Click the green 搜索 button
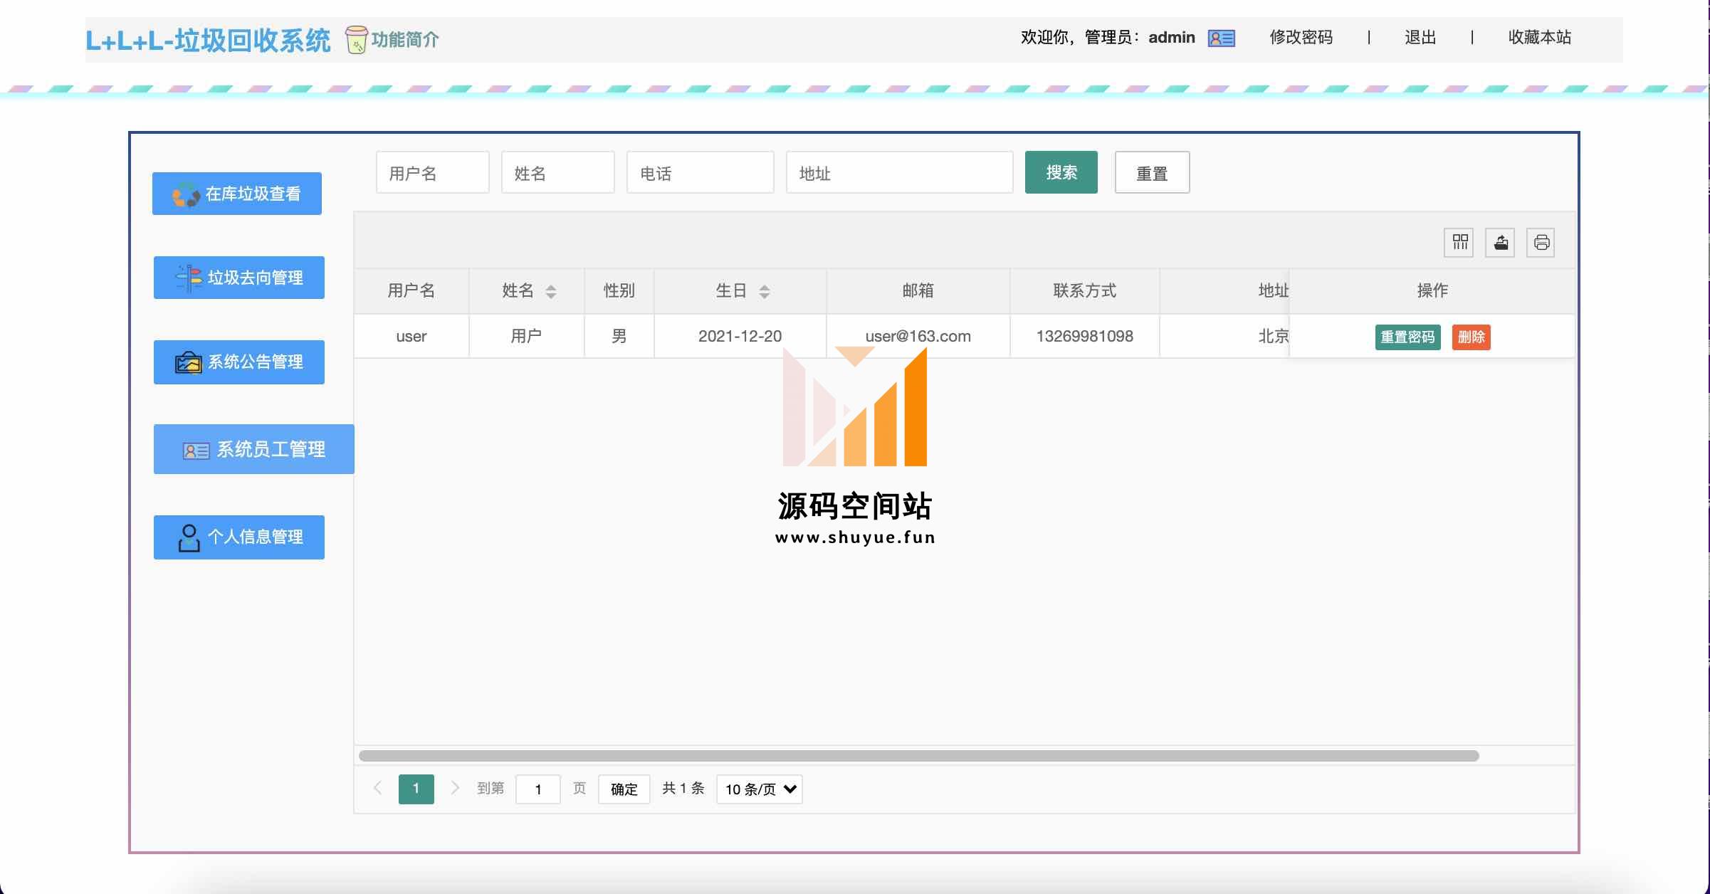This screenshot has width=1710, height=894. [1061, 172]
